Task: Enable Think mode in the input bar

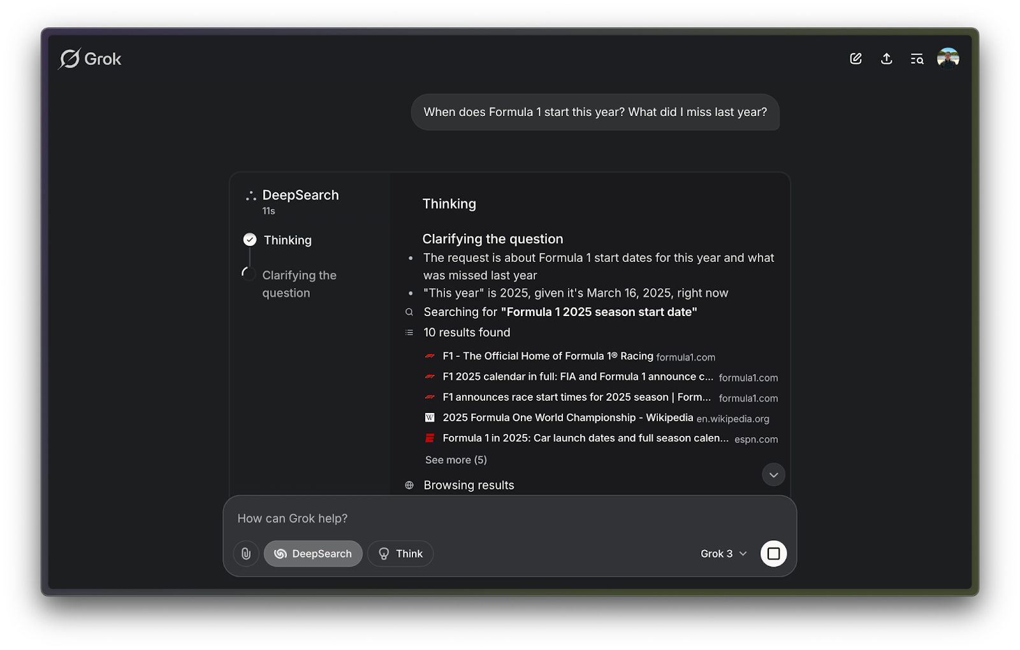Action: pyautogui.click(x=400, y=553)
